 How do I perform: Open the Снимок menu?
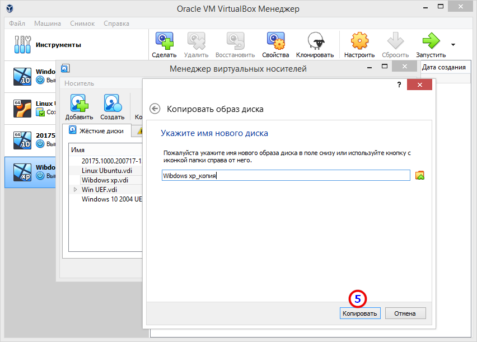(x=82, y=24)
